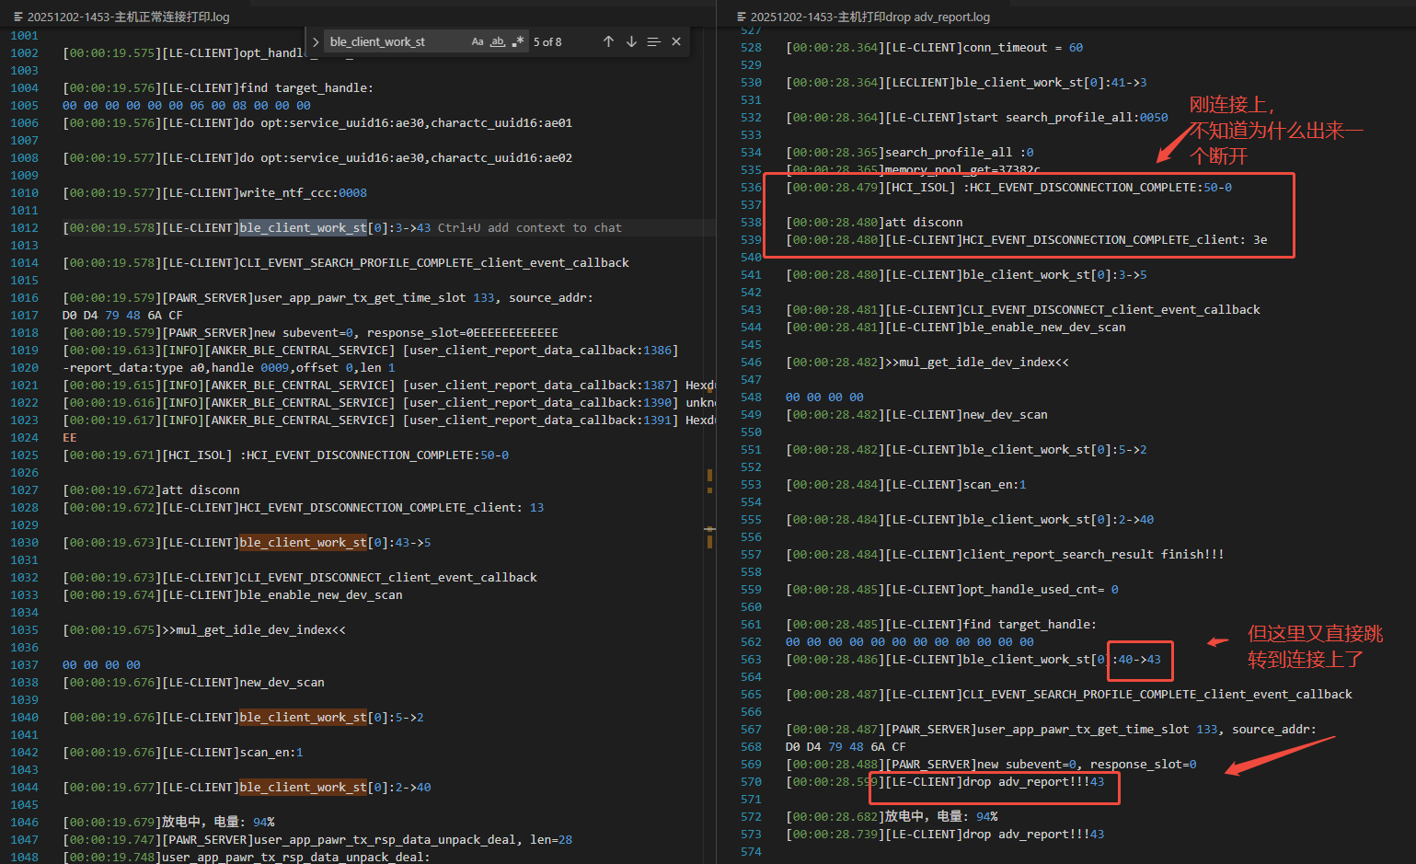Go to previous match arrow
This screenshot has width=1416, height=864.
(608, 41)
